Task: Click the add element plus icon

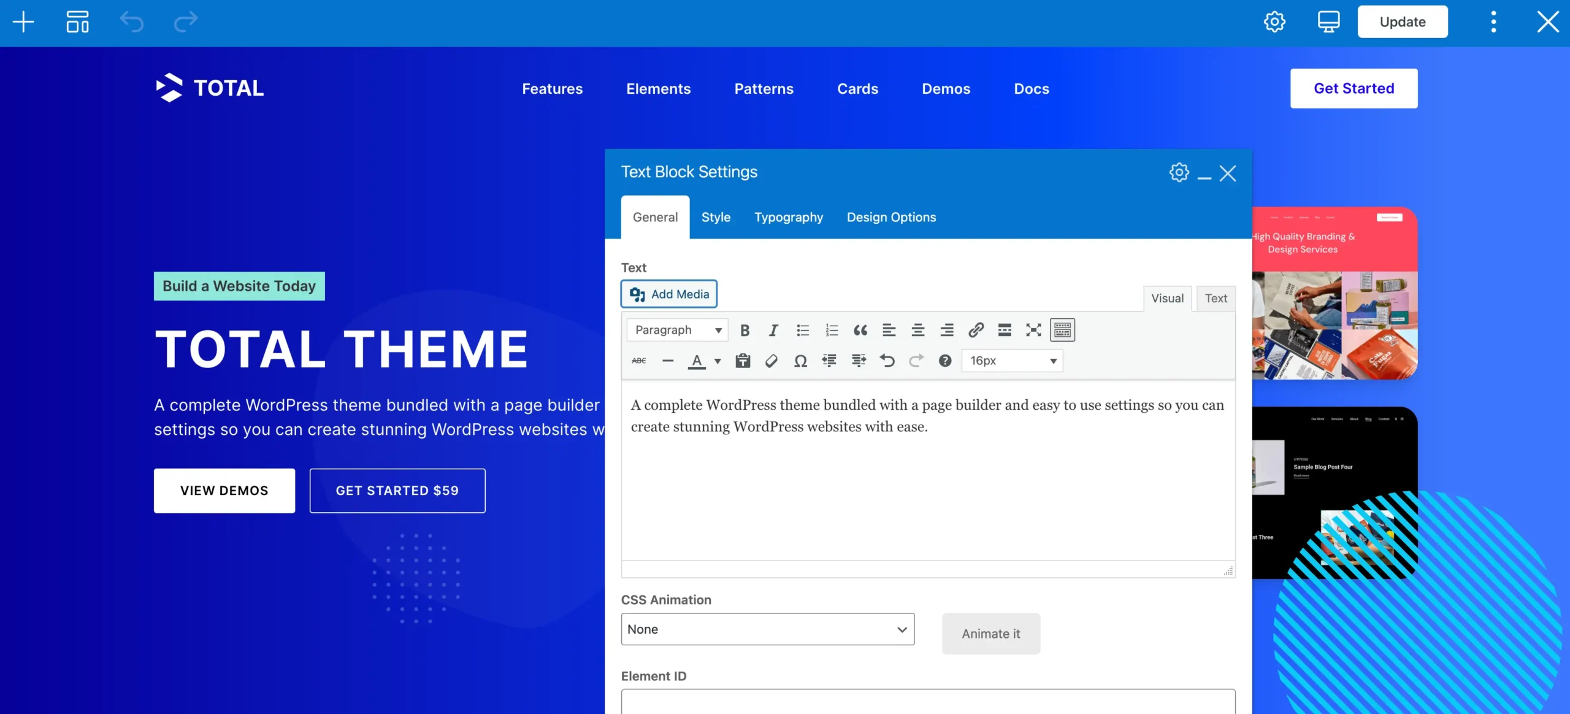Action: click(x=23, y=22)
